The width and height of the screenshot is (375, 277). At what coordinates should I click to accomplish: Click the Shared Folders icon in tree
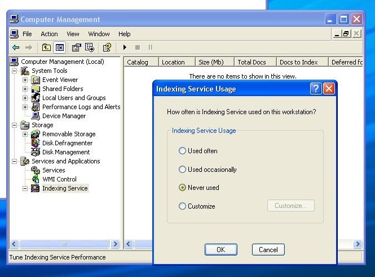click(36, 89)
